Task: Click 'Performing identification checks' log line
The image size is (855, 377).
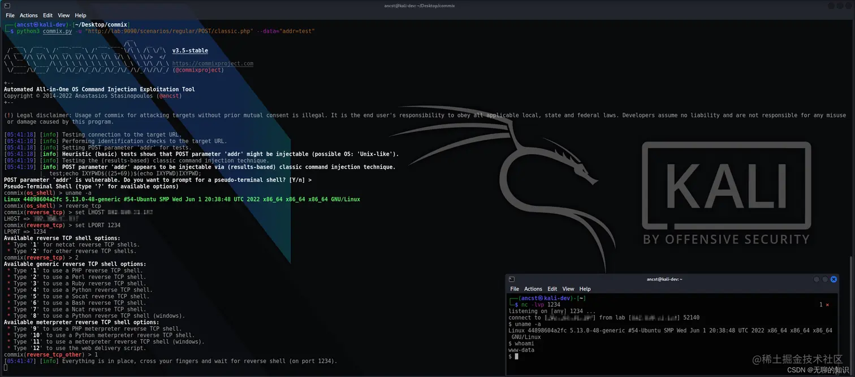Action: click(x=115, y=141)
